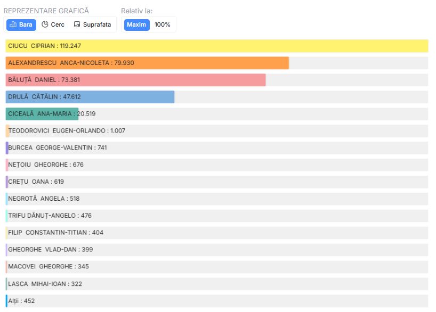The width and height of the screenshot is (436, 312).
Task: Switch to Cerc pie chart view
Action: click(x=53, y=24)
